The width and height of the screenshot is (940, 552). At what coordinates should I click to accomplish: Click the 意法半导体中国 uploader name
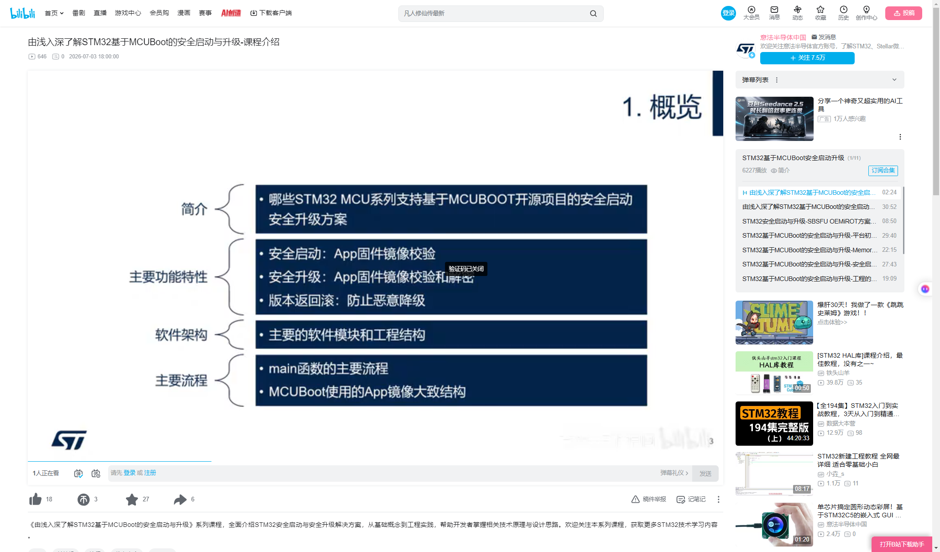[783, 37]
